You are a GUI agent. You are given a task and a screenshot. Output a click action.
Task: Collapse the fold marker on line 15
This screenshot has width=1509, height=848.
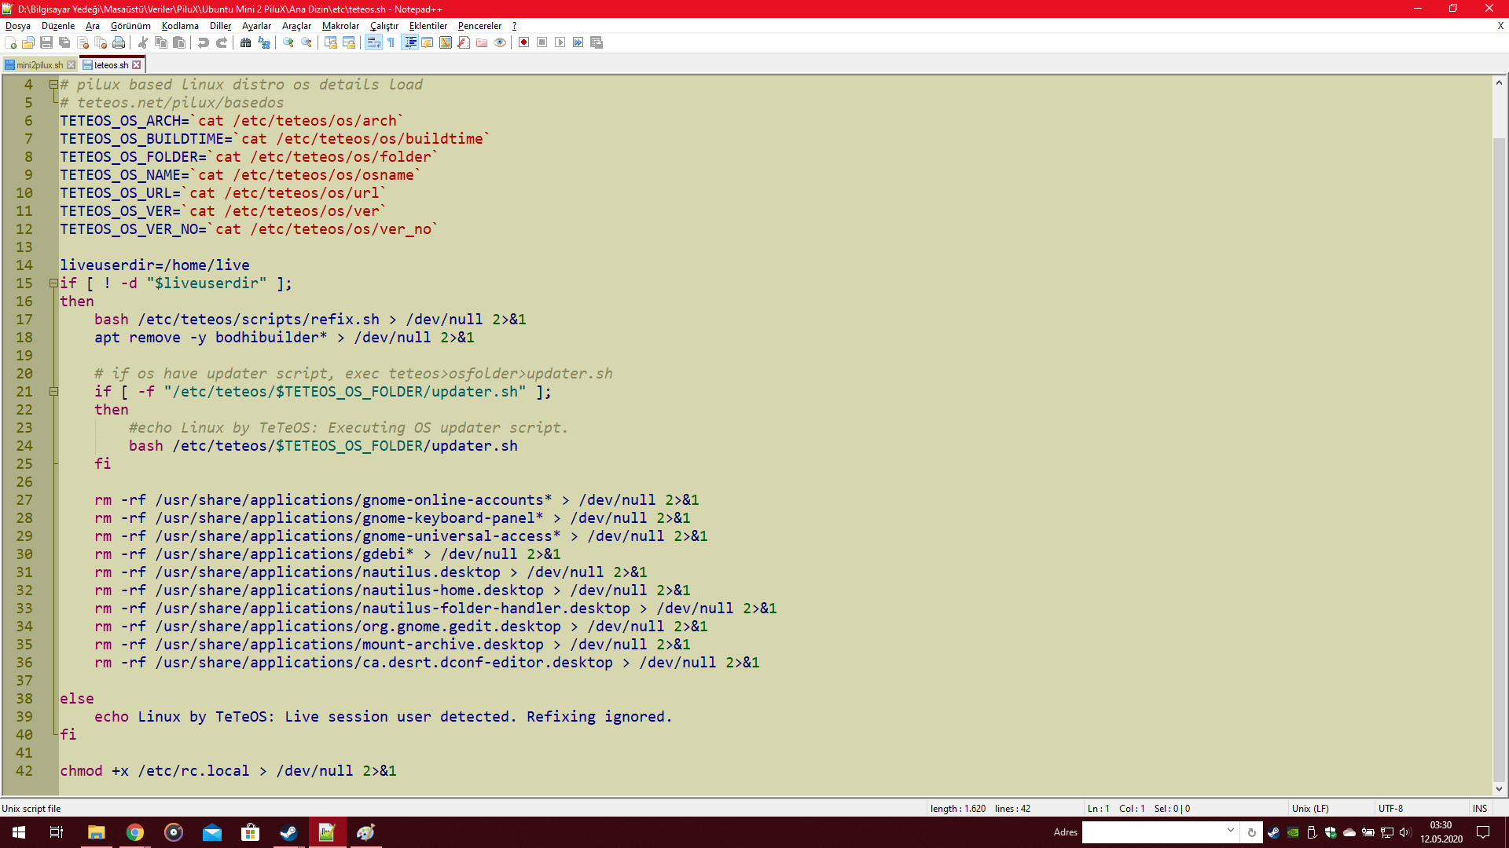point(53,283)
